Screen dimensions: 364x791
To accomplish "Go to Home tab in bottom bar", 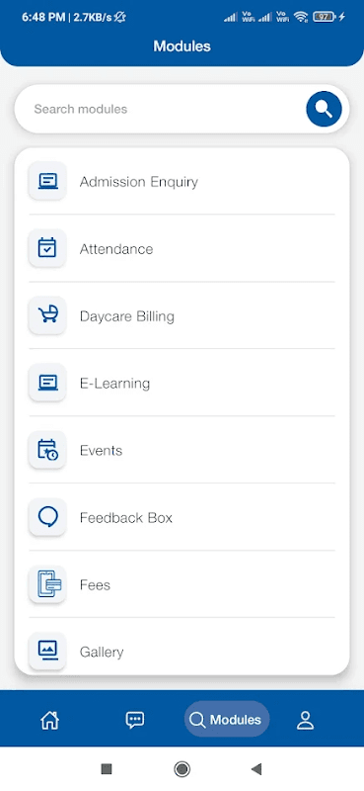I will [x=50, y=720].
